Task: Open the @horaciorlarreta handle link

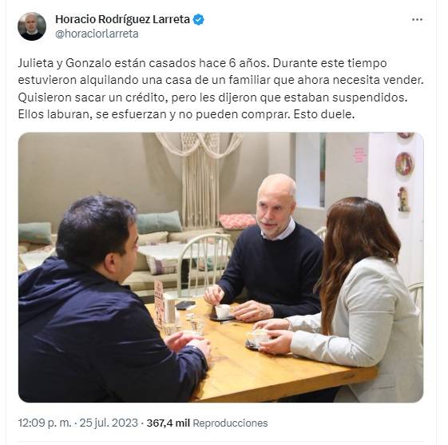Action: pyautogui.click(x=97, y=34)
